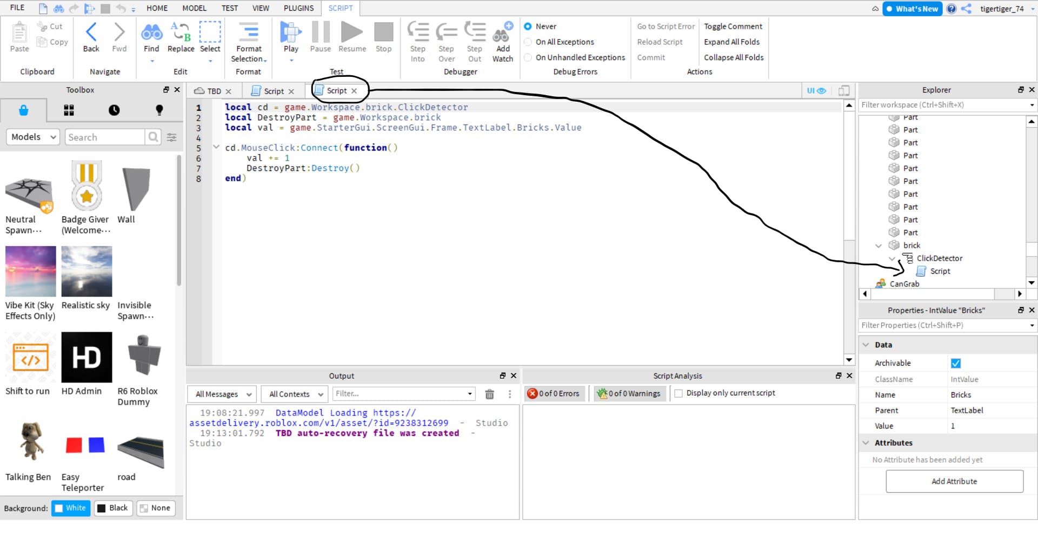The width and height of the screenshot is (1038, 541).
Task: Open the All Messages filter dropdown
Action: pyautogui.click(x=223, y=394)
